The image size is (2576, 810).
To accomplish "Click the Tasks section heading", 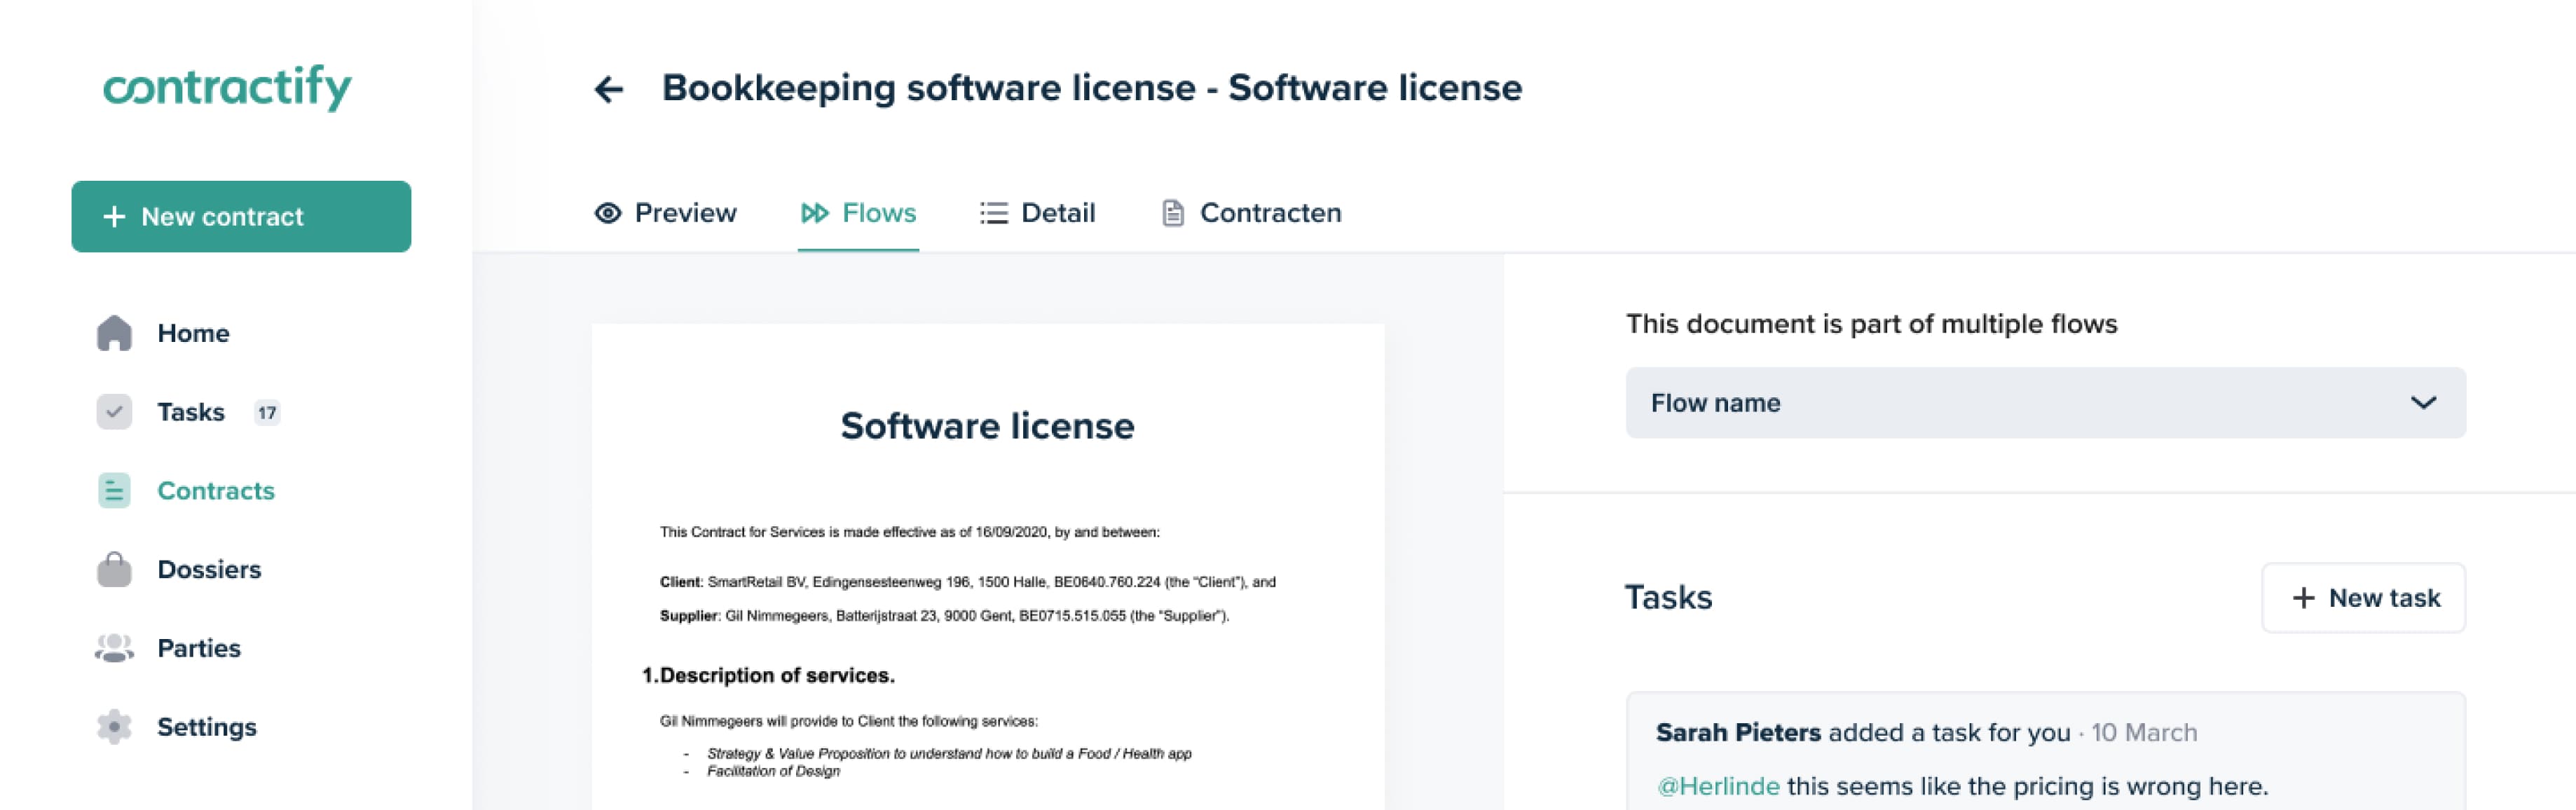I will (x=1668, y=597).
